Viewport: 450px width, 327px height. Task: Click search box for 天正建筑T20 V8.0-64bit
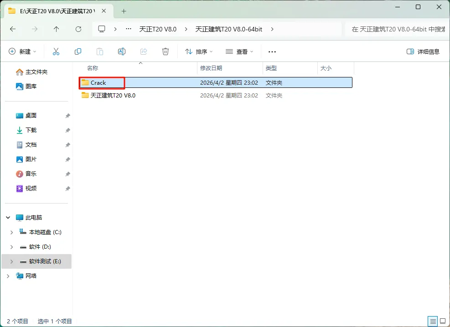(x=397, y=29)
